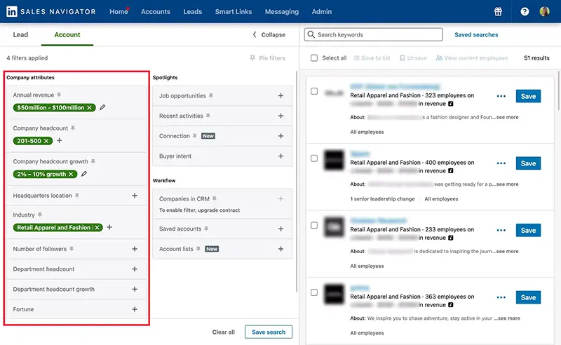Expand the Connection spotlight filter
Screen dimensions: 561x345
tap(281, 136)
